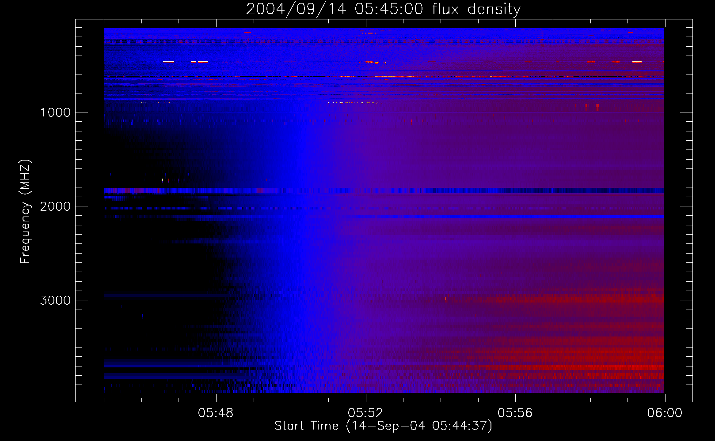
Task: Click the 3000 frequency tick label
Action: 55,300
